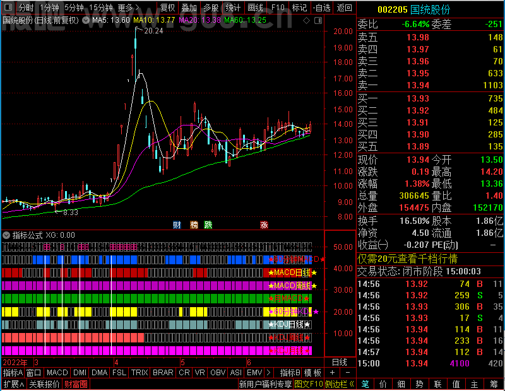Switch to the 筹 chip-distribution tab
Viewport: 505px width, 391px height.
pyautogui.click(x=494, y=384)
